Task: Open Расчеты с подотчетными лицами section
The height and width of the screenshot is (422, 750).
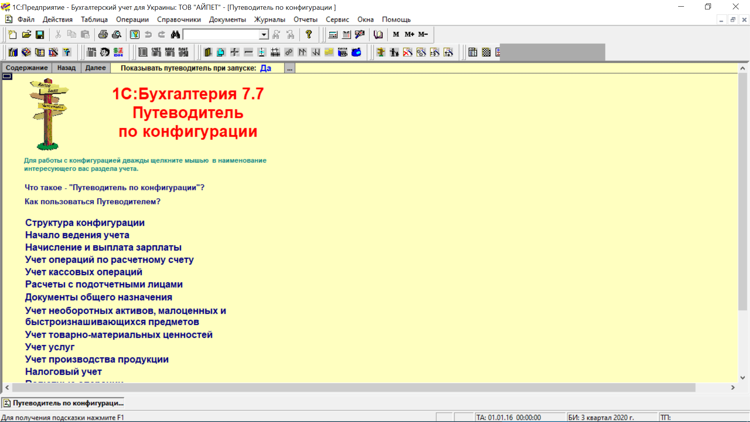Action: (x=104, y=284)
